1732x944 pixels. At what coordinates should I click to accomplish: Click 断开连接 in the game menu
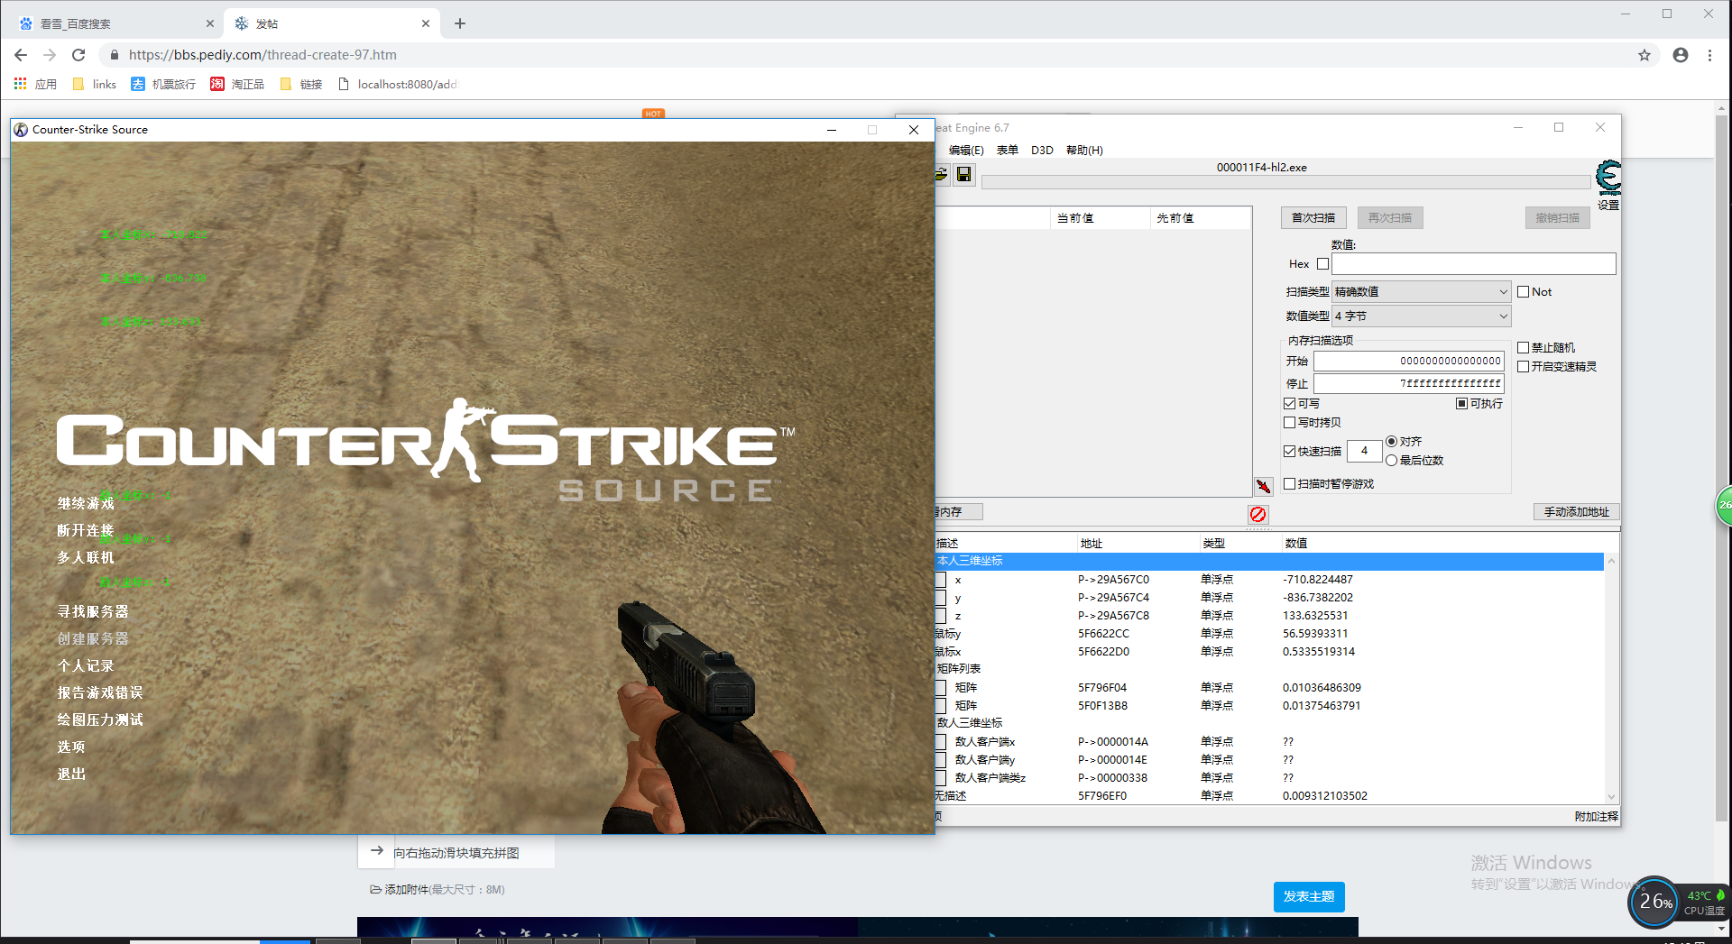pos(86,531)
